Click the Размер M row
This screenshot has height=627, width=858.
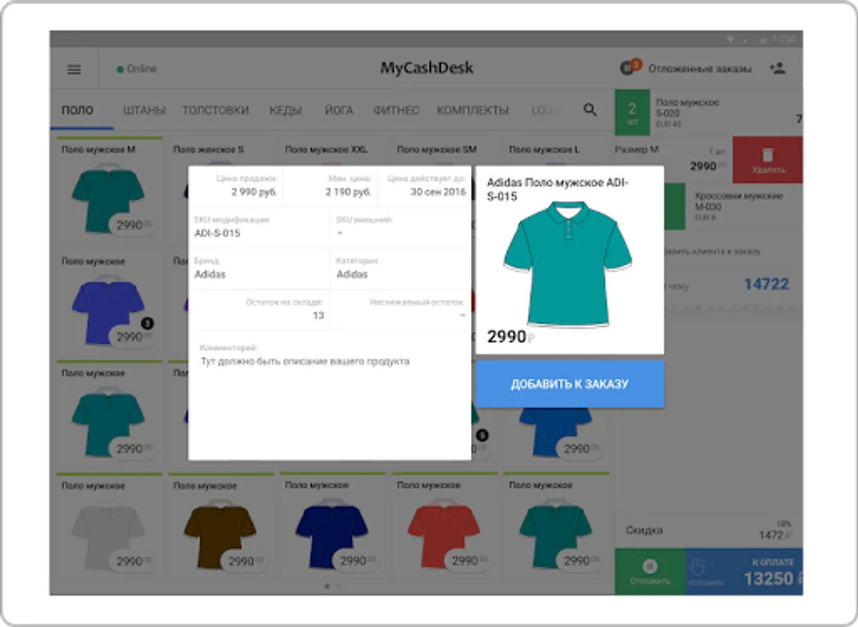(x=673, y=160)
